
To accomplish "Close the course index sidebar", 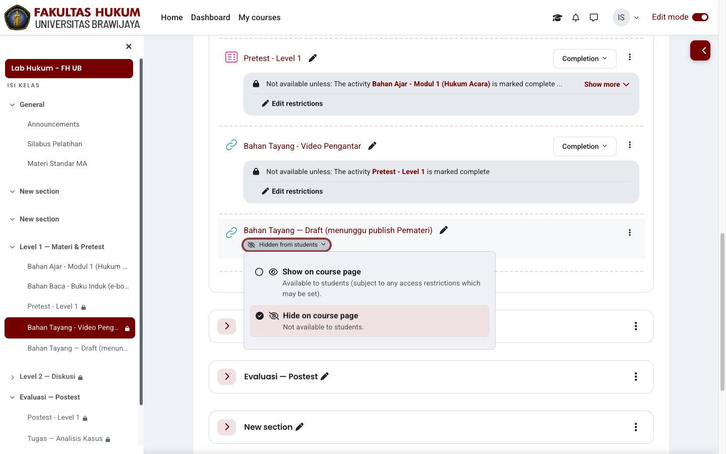I will click(129, 46).
